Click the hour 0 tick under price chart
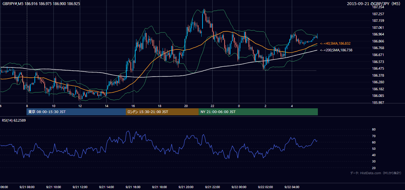Image resolution: width=405 pixels, height=190 pixels. pyautogui.click(x=239, y=106)
